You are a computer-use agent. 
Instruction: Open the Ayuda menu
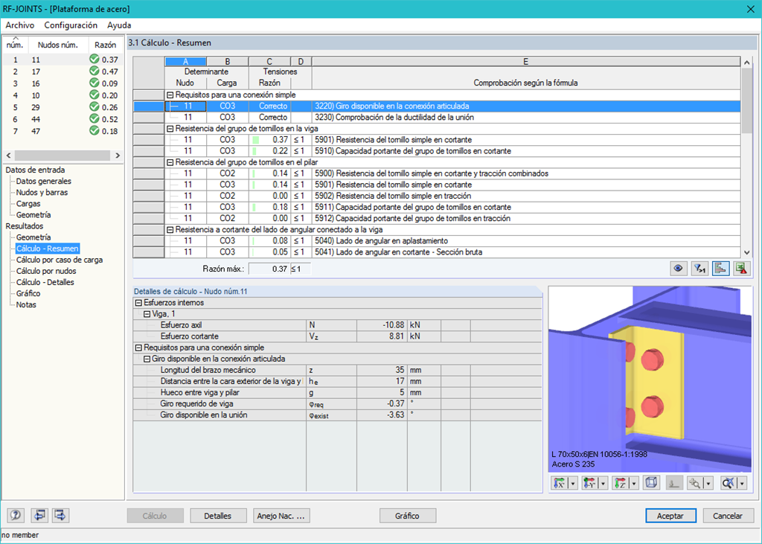tap(119, 25)
